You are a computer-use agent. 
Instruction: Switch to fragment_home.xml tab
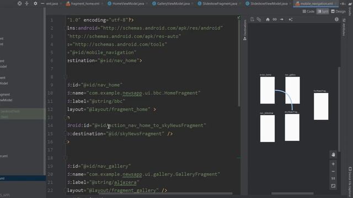click(83, 4)
